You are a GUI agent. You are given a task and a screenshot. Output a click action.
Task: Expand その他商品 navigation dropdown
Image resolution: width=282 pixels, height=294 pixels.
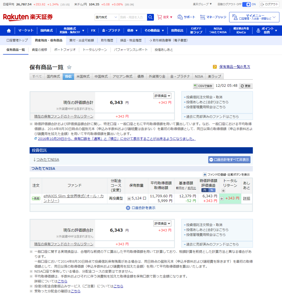click(154, 31)
